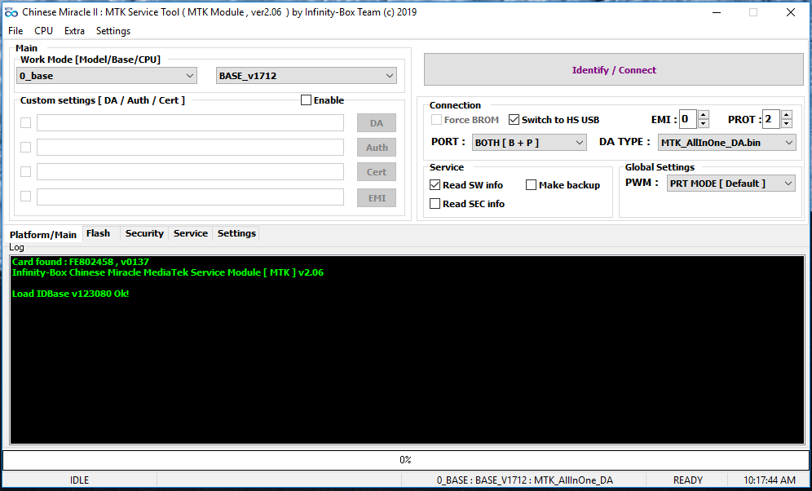Toggle the Force BROM checkbox
The height and width of the screenshot is (491, 812).
click(436, 120)
